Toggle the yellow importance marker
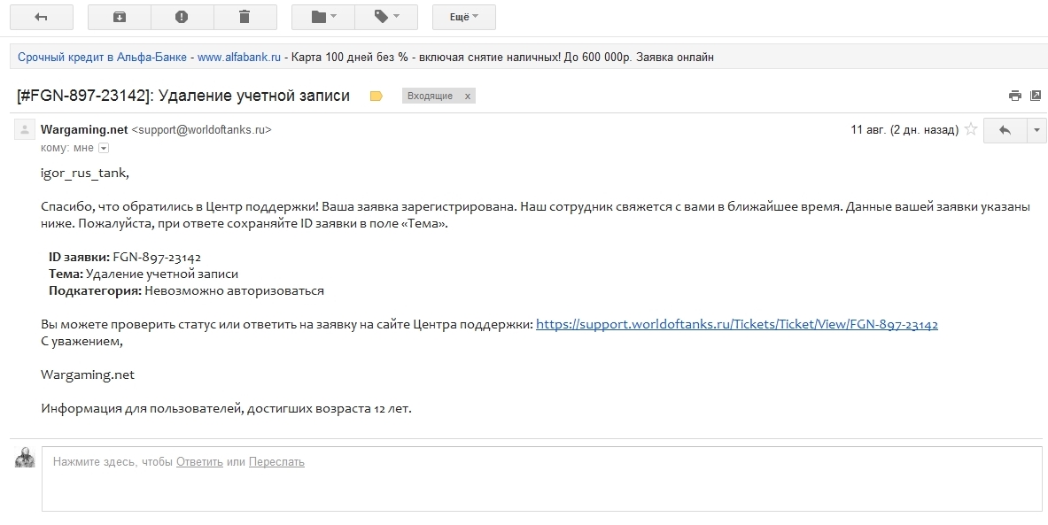 [x=376, y=96]
